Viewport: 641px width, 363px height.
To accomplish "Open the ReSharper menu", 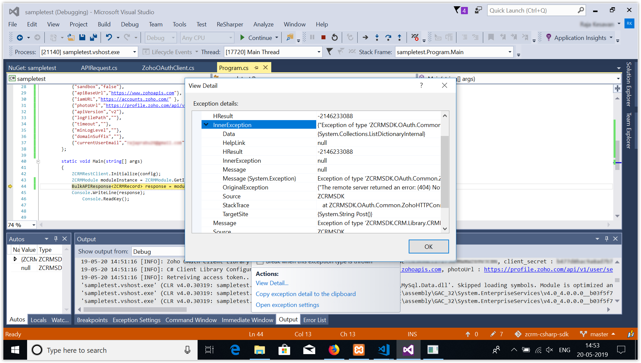I will (x=230, y=24).
